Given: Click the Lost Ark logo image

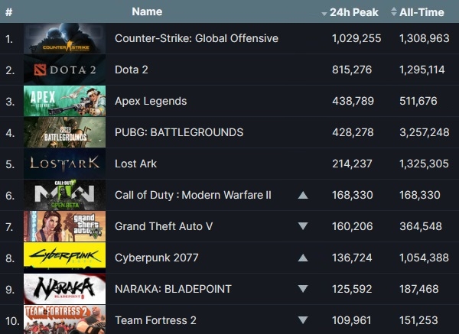Looking at the screenshot, I should tap(64, 164).
